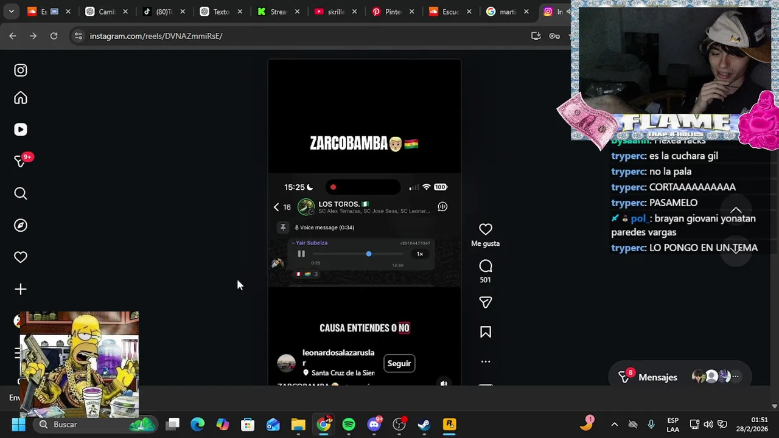Close the Pinterest tab
This screenshot has height=438, width=779.
point(412,12)
